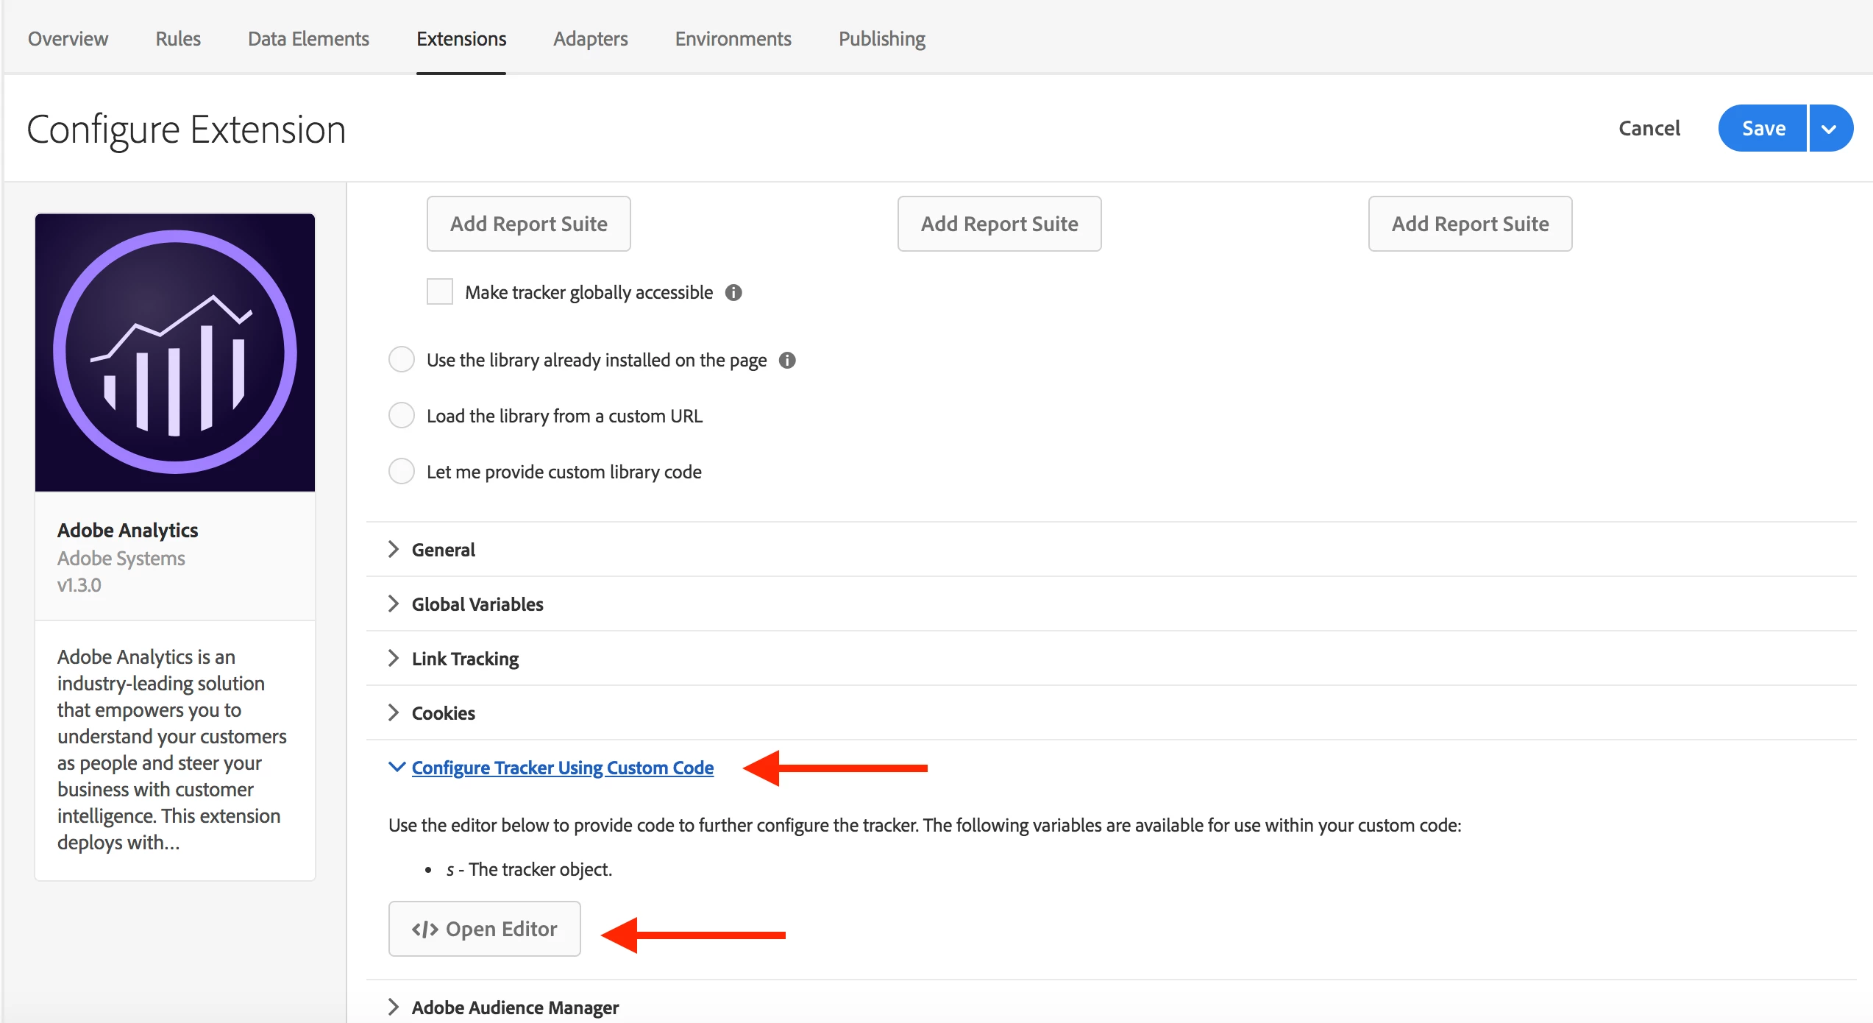1873x1023 pixels.
Task: Expand the Global Variables section
Action: point(477,604)
